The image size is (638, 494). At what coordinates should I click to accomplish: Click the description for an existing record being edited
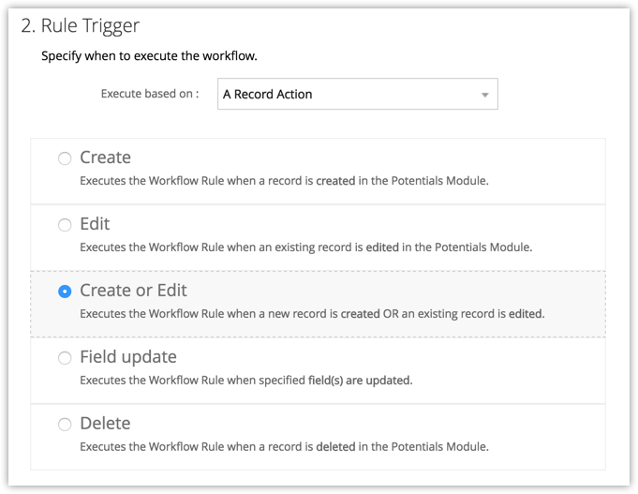tap(305, 247)
